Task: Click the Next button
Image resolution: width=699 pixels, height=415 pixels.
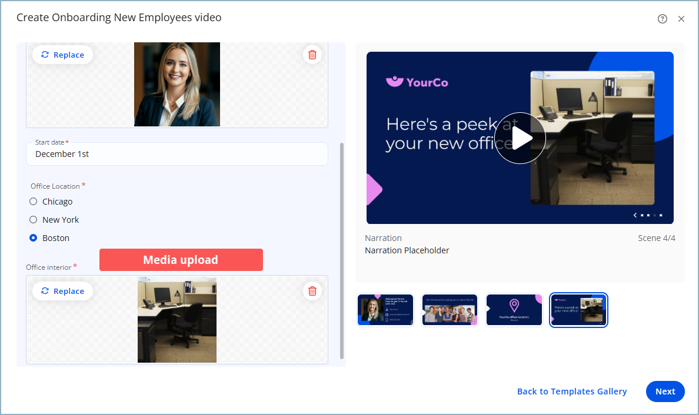Action: click(665, 391)
